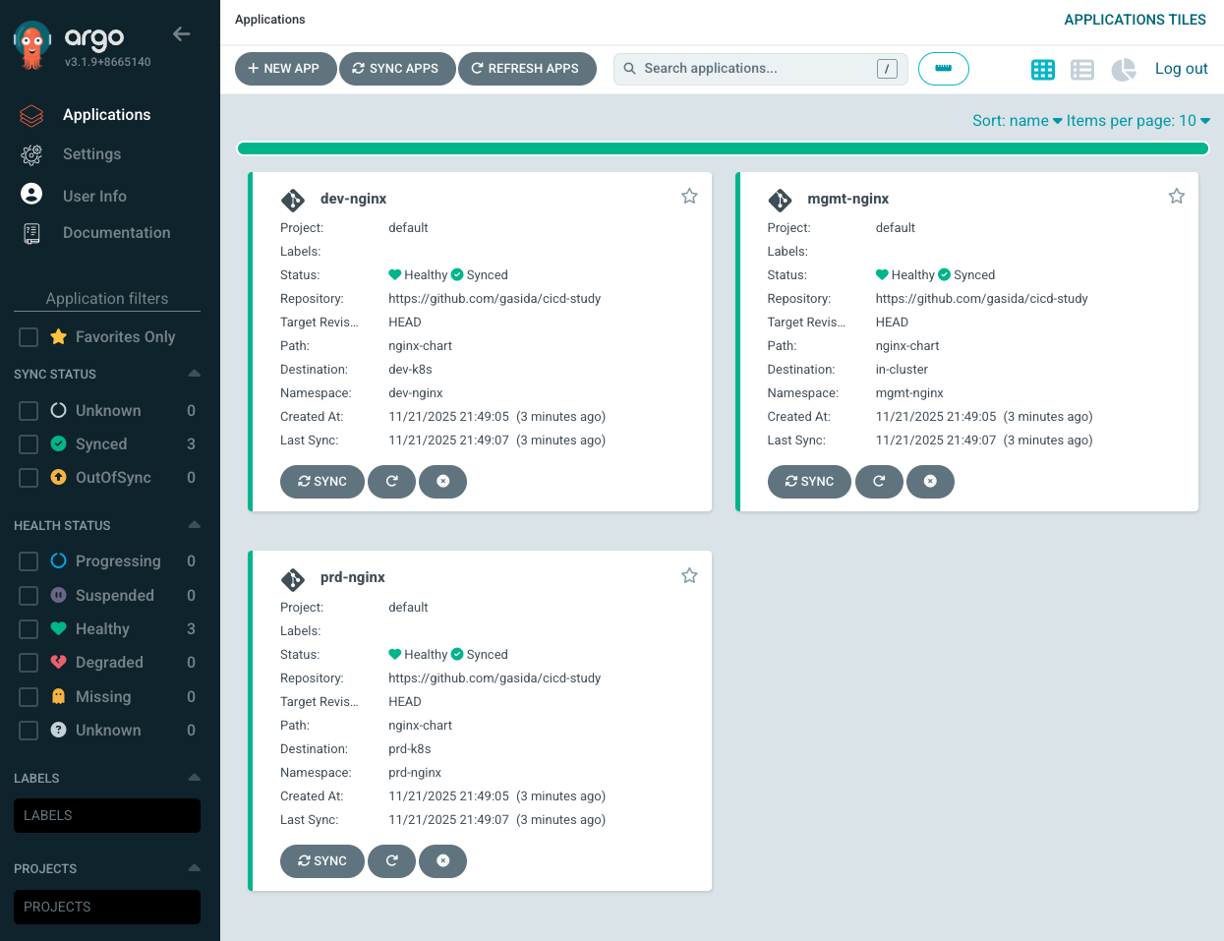Click the Labels filter input
Image resolution: width=1224 pixels, height=941 pixels.
coord(107,816)
